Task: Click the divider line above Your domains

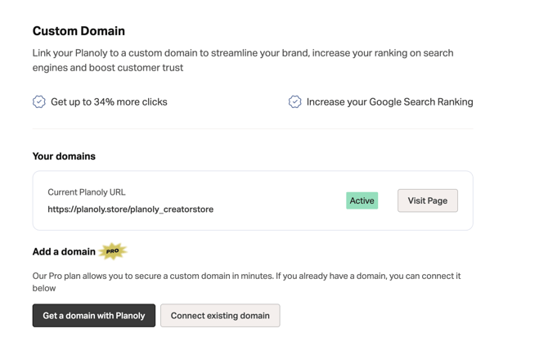Action: coord(253,128)
